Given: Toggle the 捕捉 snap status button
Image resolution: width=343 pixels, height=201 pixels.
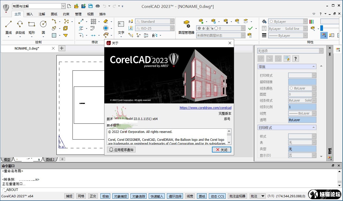Looking at the screenshot, I should (69, 196).
